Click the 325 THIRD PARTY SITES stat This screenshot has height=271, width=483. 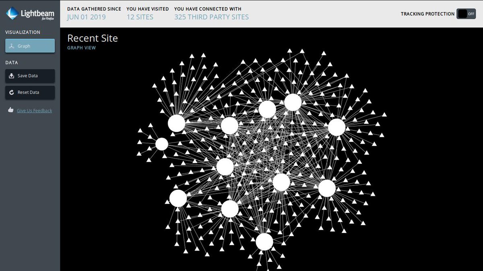pyautogui.click(x=211, y=17)
